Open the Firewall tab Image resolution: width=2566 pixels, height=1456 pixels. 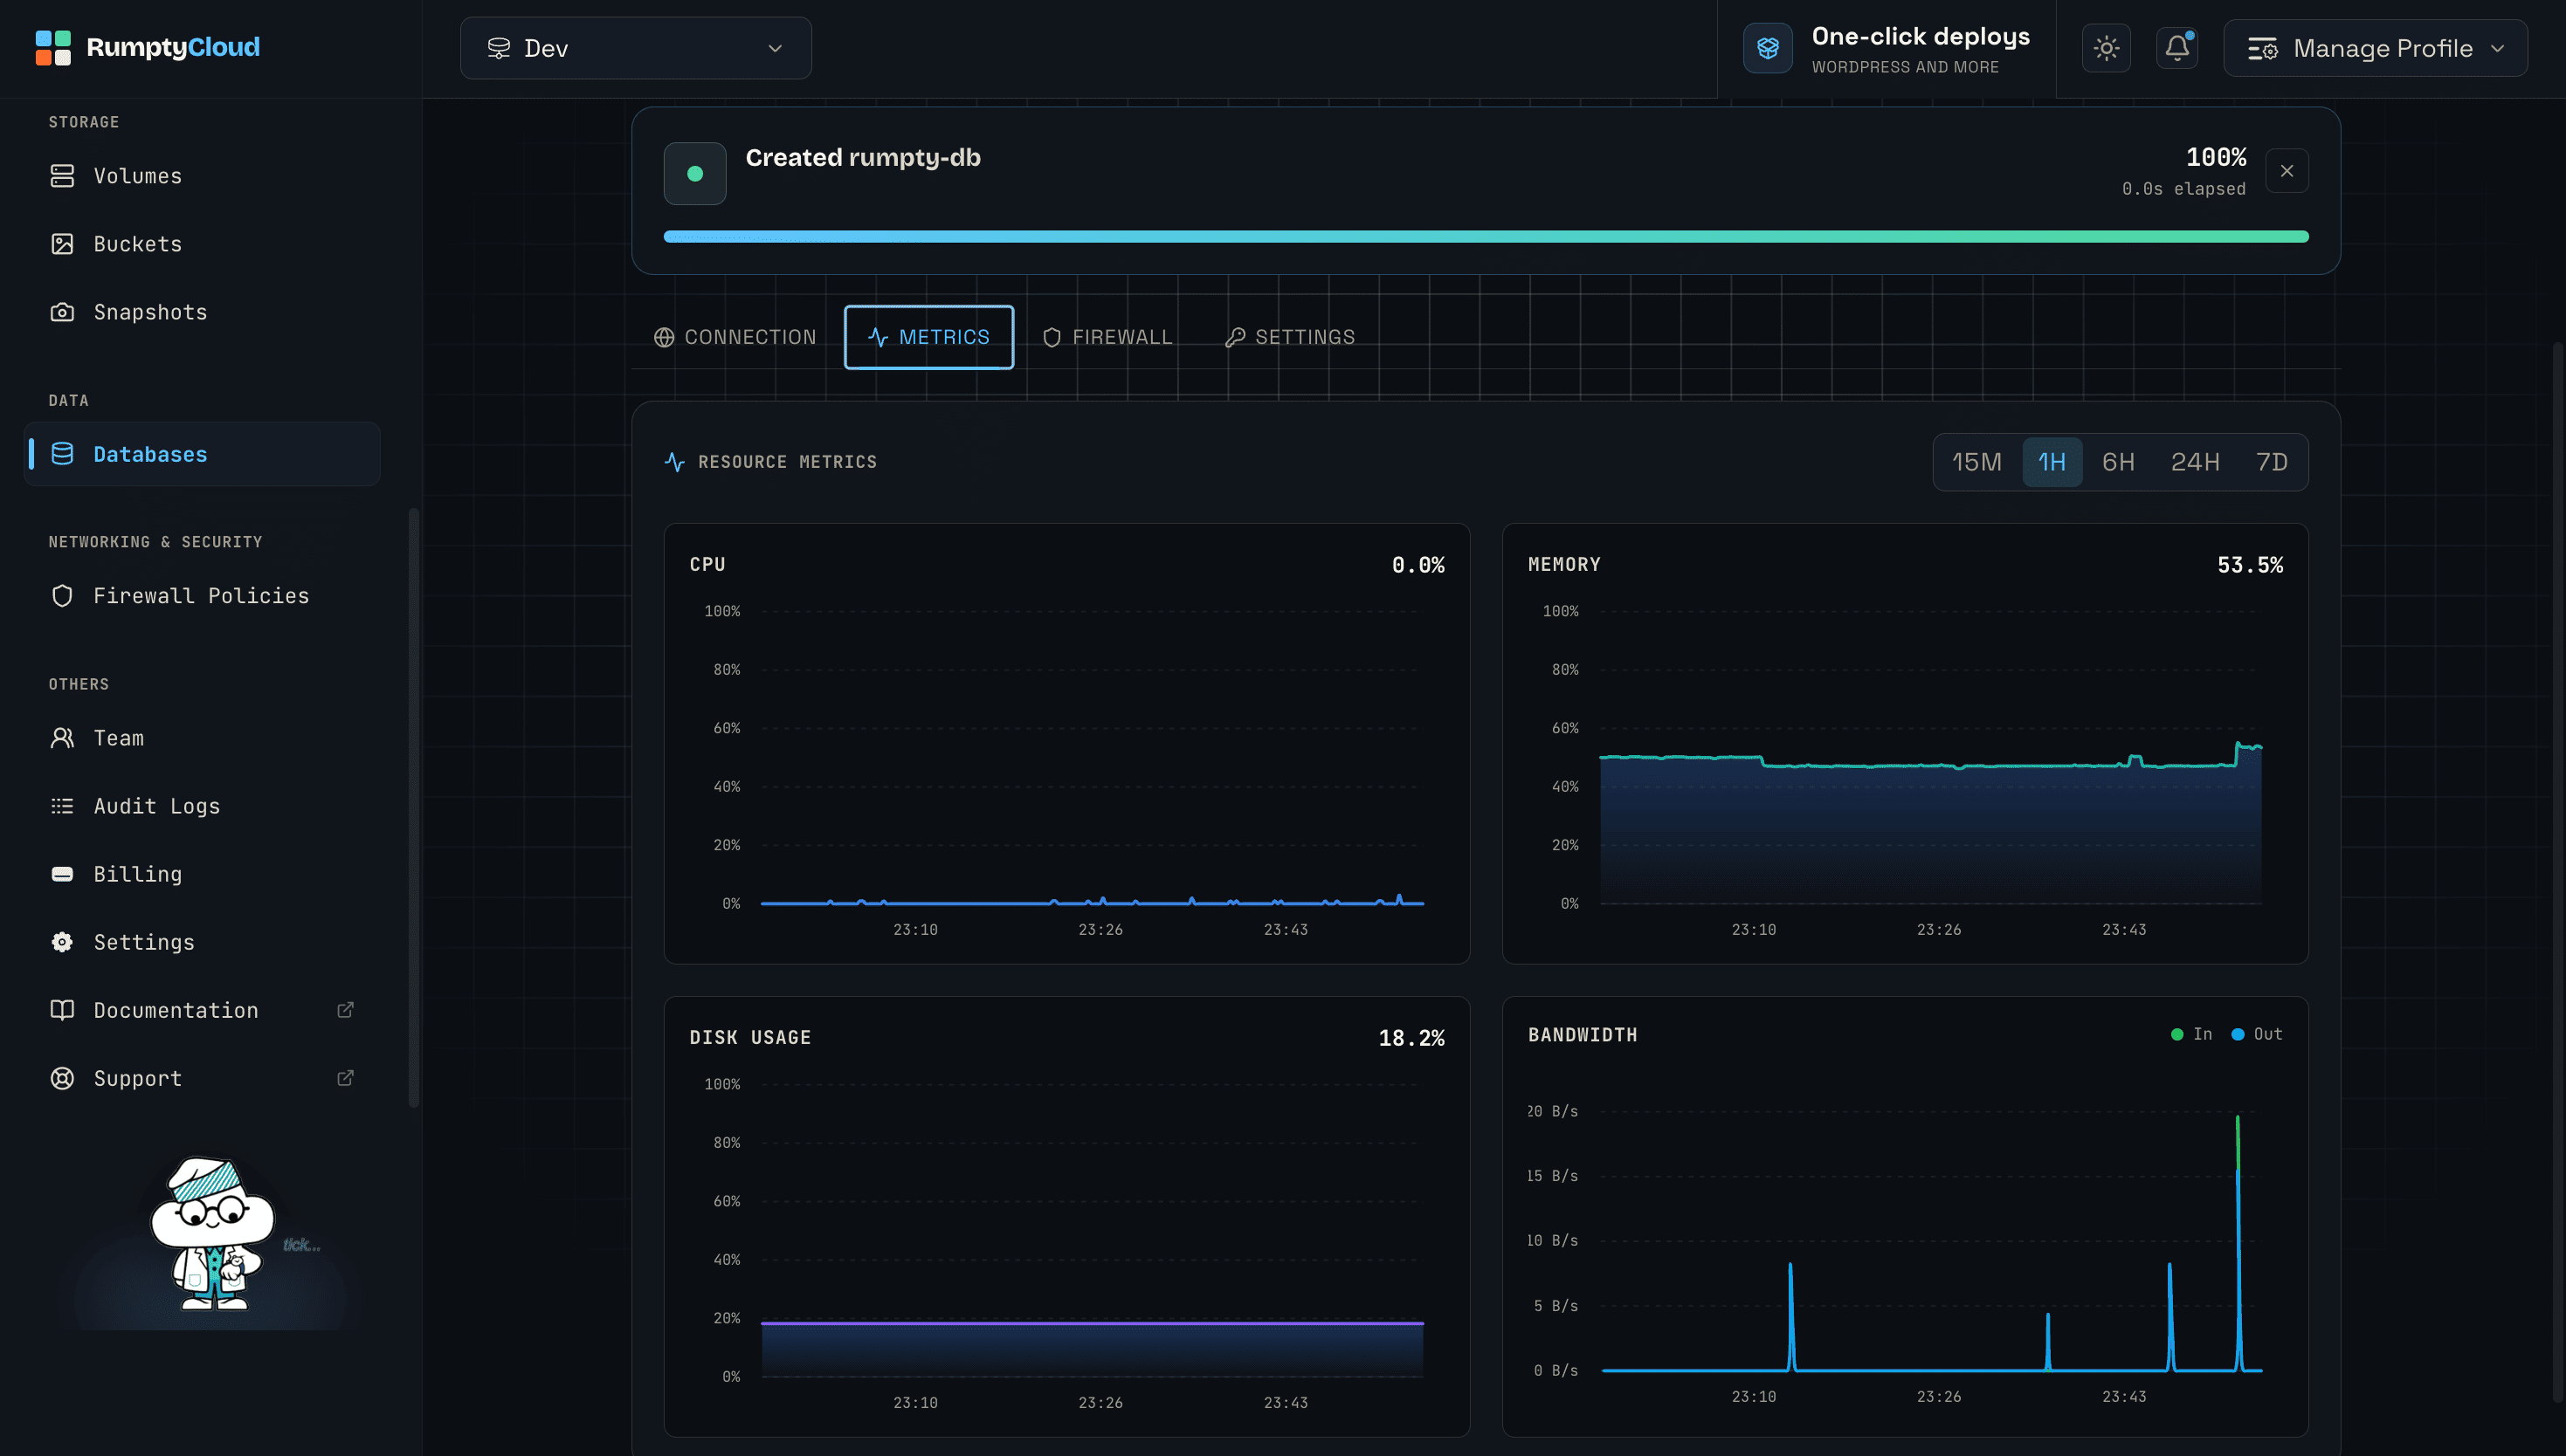(x=1107, y=337)
